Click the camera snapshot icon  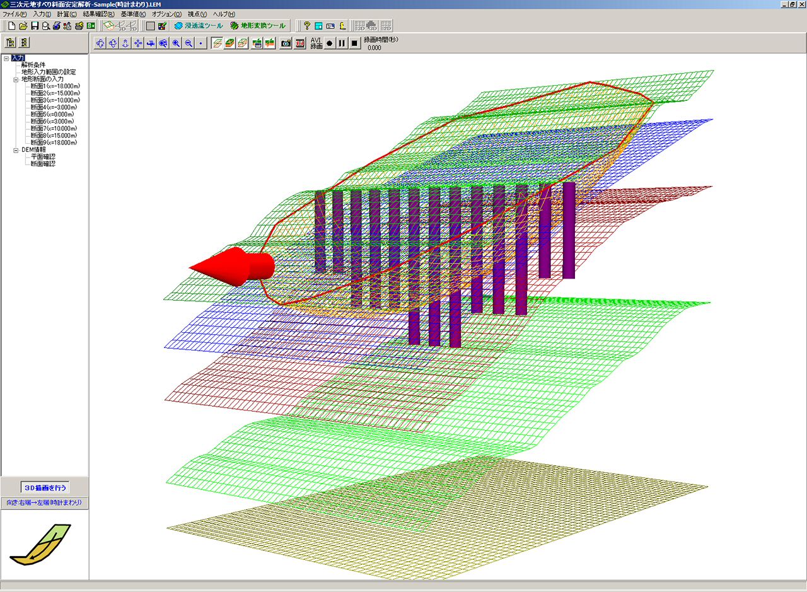(286, 43)
